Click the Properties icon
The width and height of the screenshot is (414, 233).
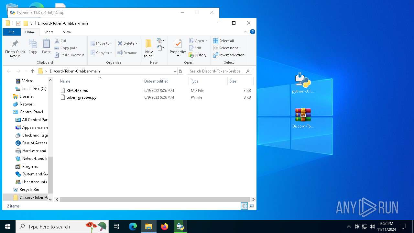(178, 44)
